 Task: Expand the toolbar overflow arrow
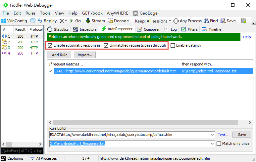[x=254, y=23]
